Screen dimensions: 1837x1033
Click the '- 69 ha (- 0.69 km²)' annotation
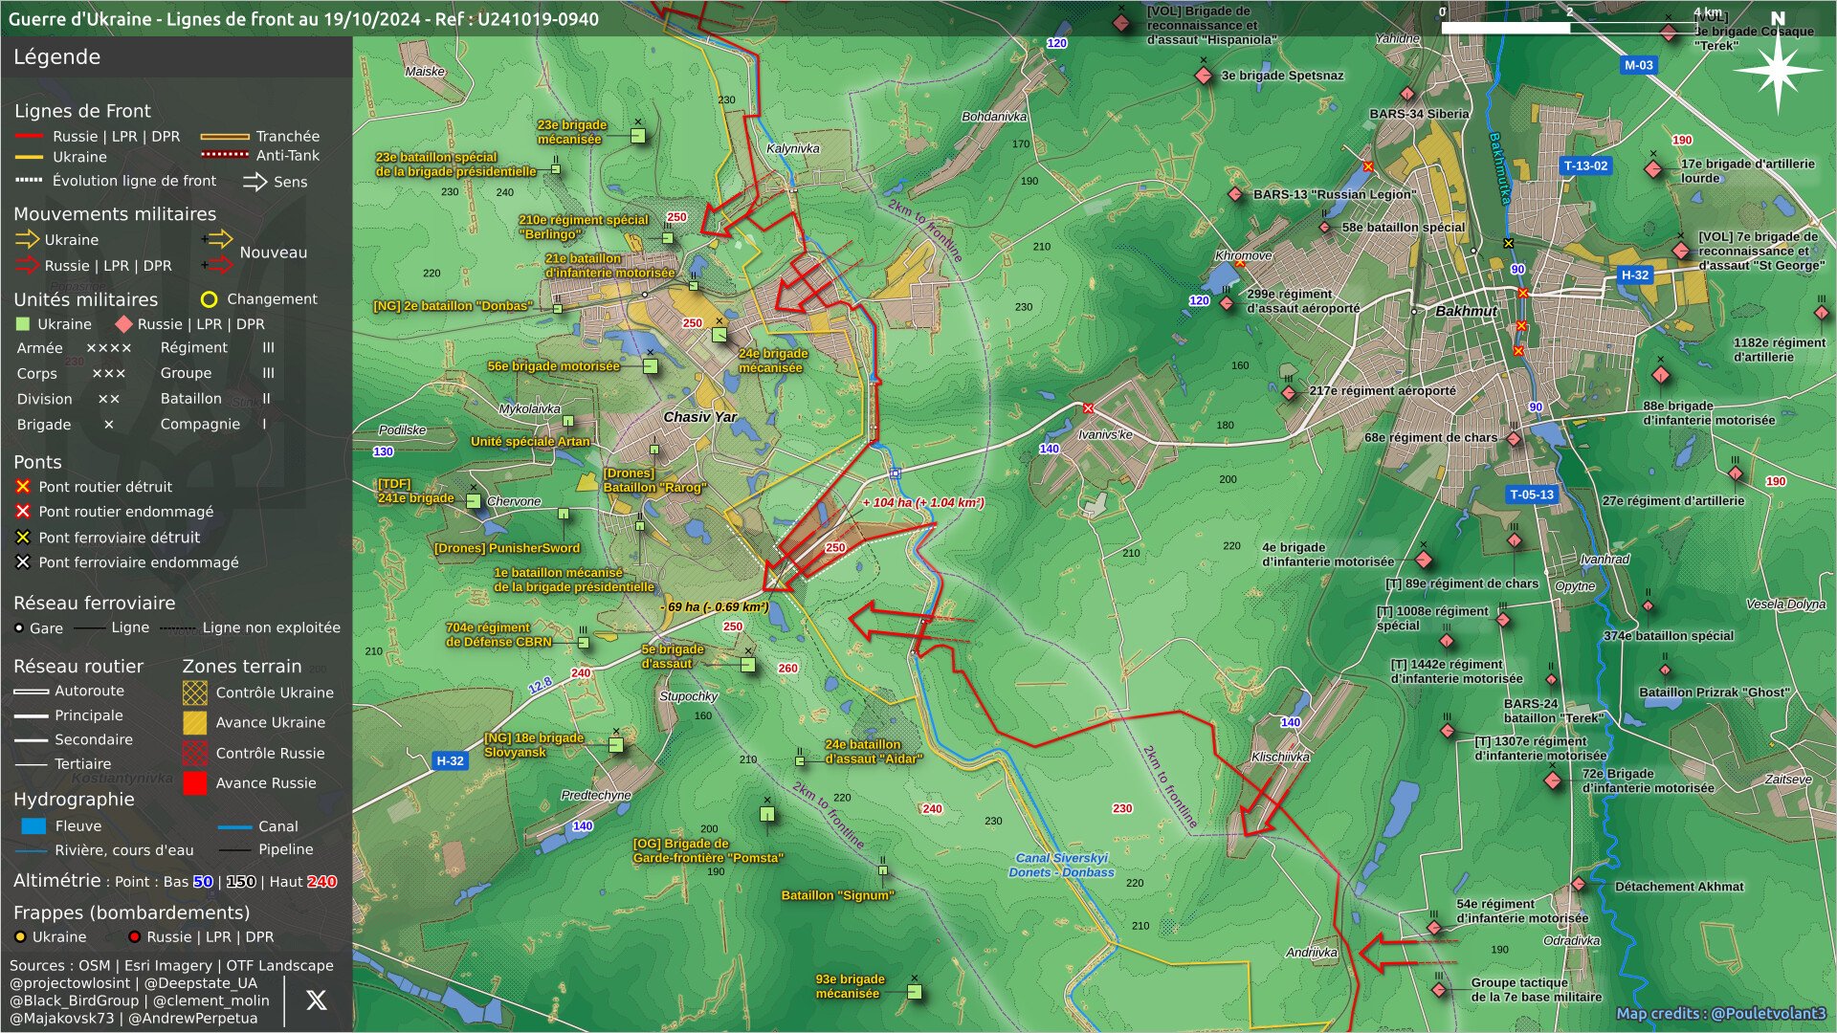pos(715,607)
